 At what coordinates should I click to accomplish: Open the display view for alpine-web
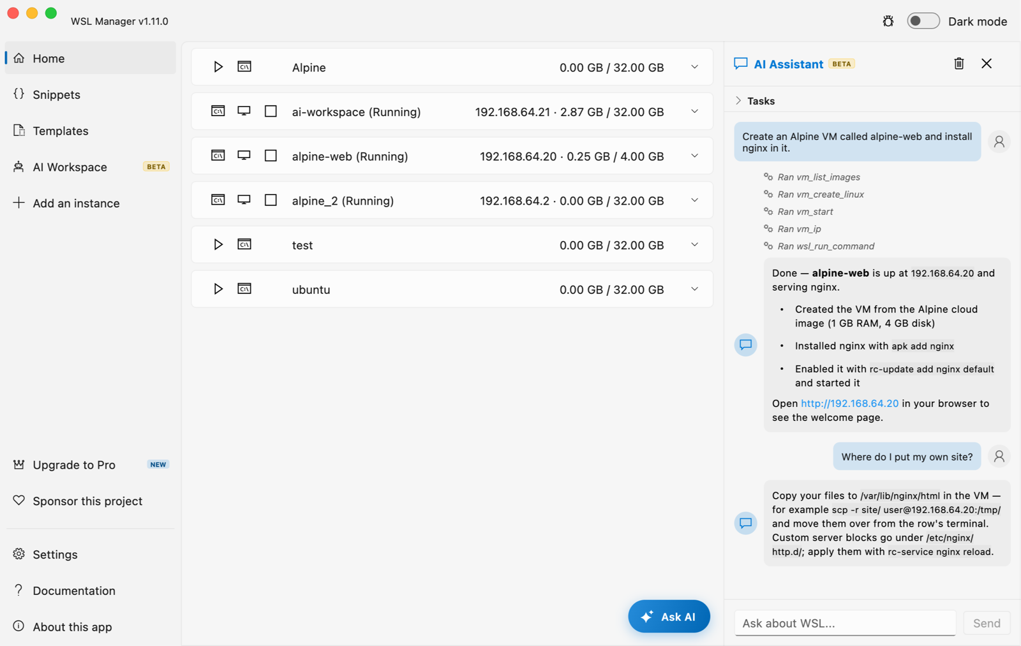tap(244, 156)
